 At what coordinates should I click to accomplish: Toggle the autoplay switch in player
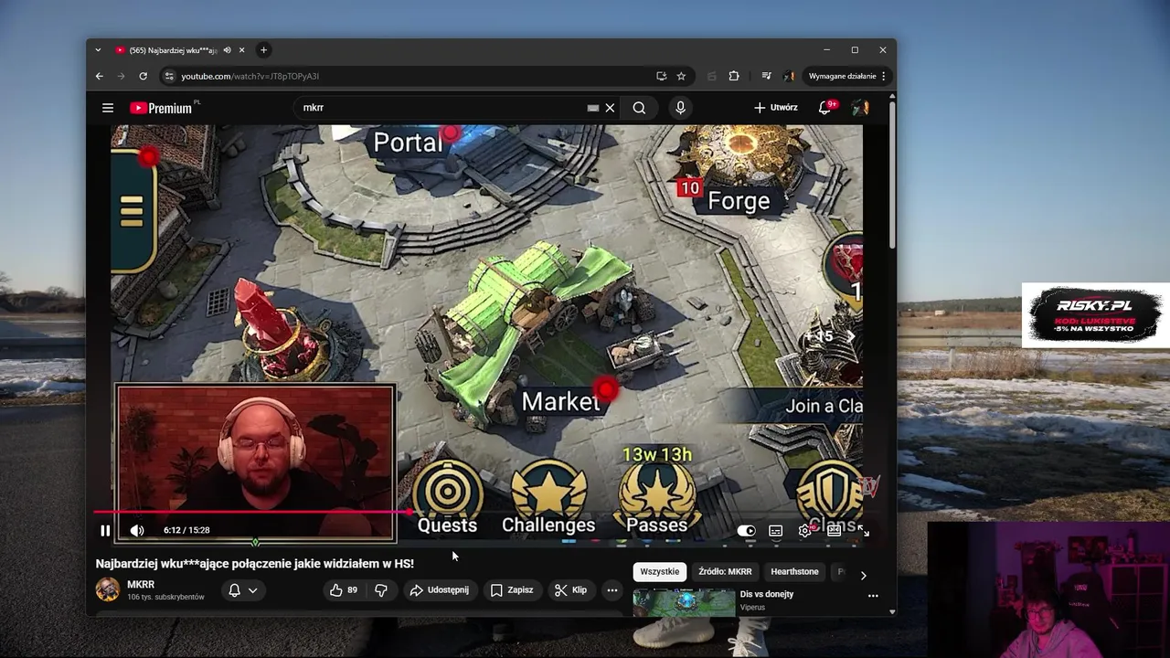pyautogui.click(x=747, y=530)
